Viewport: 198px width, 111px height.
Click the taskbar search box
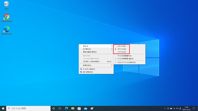click(x=28, y=108)
